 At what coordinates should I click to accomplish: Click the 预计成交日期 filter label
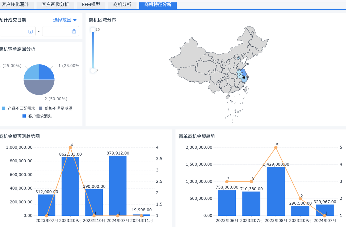click(13, 20)
